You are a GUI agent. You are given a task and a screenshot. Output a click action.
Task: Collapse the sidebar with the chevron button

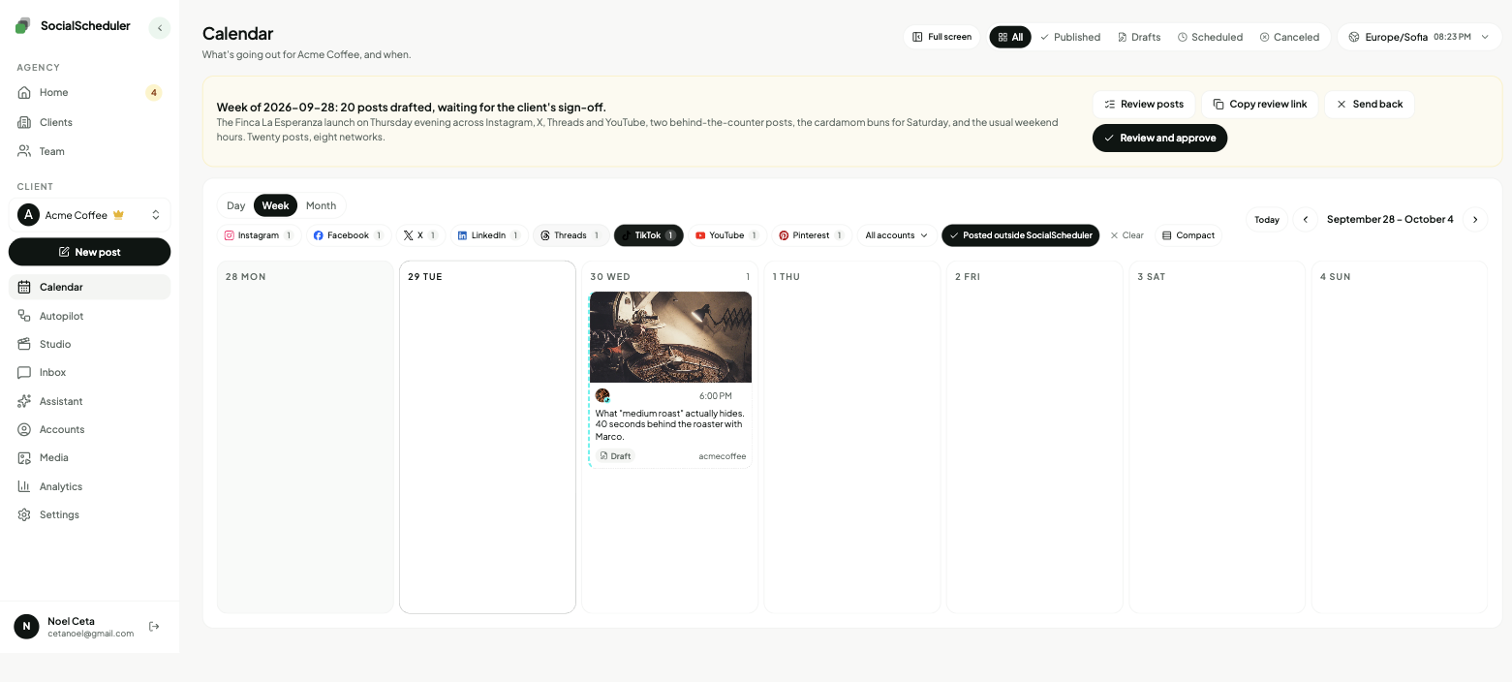pyautogui.click(x=160, y=28)
